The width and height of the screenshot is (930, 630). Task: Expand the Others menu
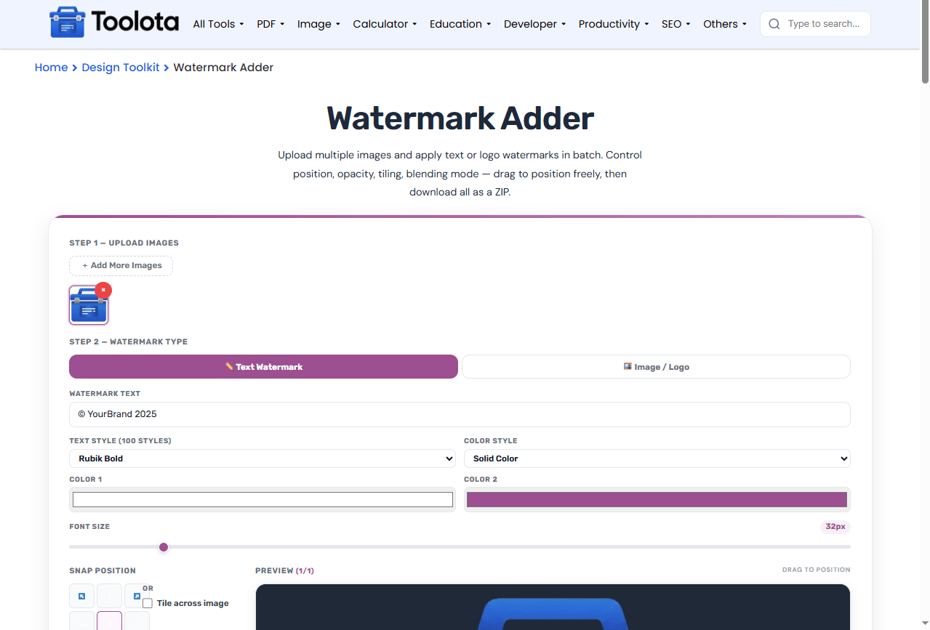(x=725, y=24)
